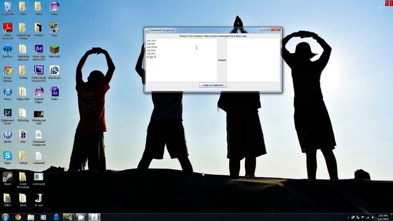The width and height of the screenshot is (393, 221).
Task: Click the taskbar clock
Action: point(383,217)
